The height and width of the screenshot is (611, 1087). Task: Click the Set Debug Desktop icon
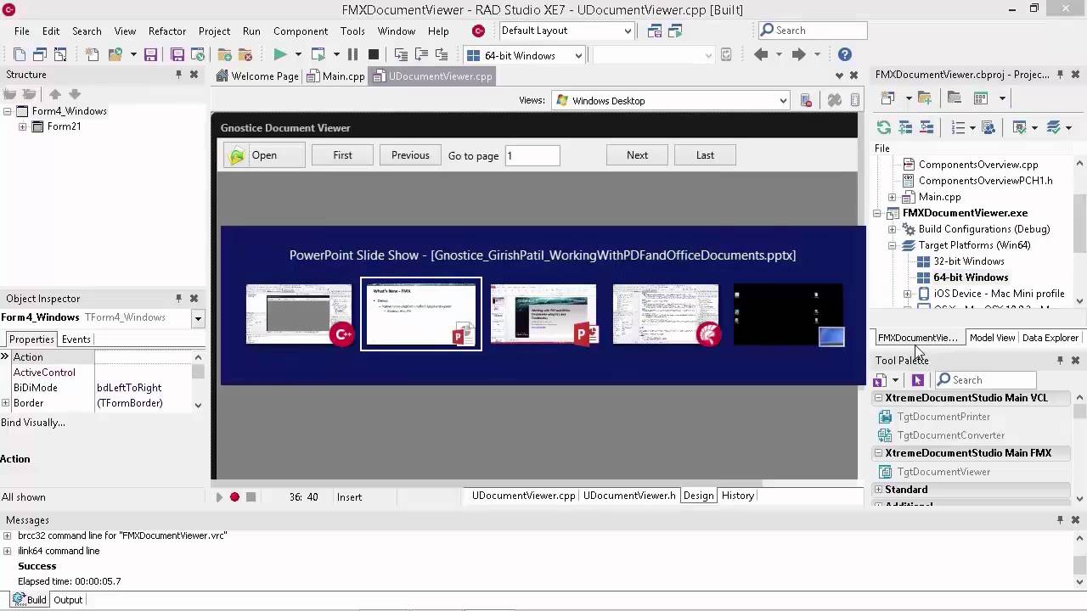675,31
